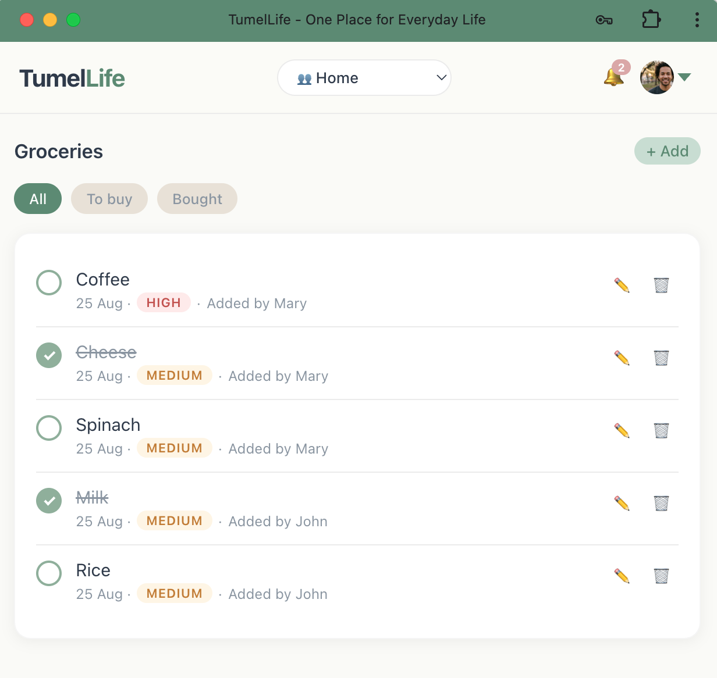Image resolution: width=717 pixels, height=678 pixels.
Task: Delete the Rice item with trash icon
Action: (661, 576)
